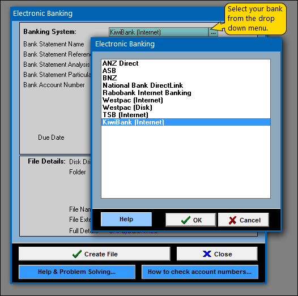
Task: Click empty area of bank list box
Action: click(x=186, y=161)
